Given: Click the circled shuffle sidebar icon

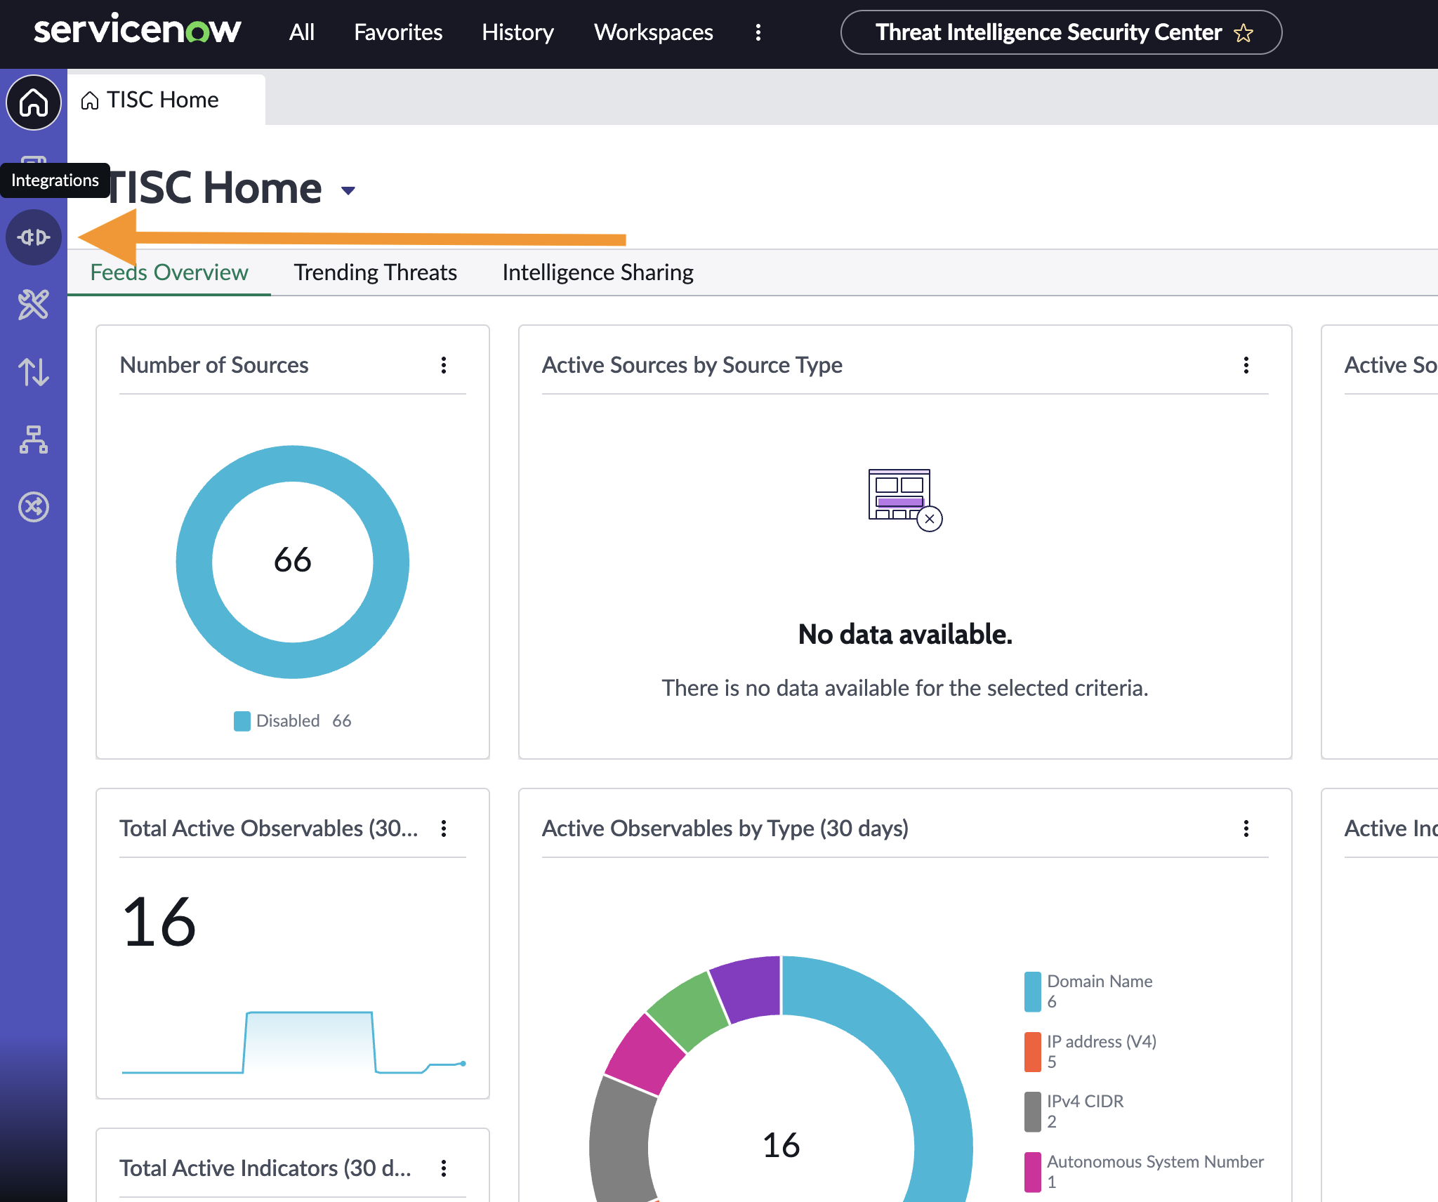Looking at the screenshot, I should click(x=34, y=507).
